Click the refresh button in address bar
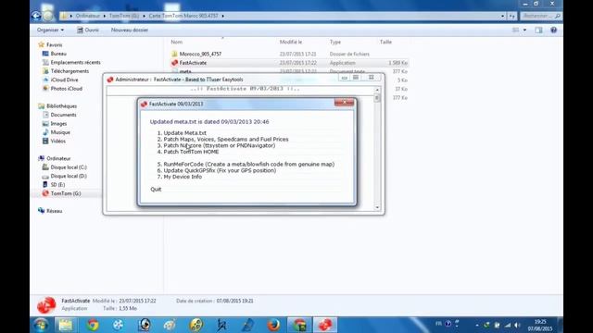593x333 pixels. 512,16
